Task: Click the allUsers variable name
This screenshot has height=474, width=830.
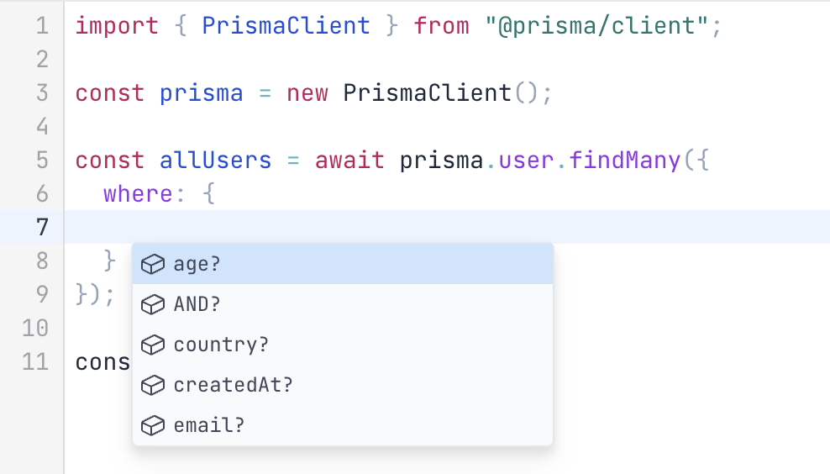Action: [215, 161]
